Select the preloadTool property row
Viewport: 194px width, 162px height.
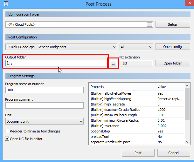(136, 137)
